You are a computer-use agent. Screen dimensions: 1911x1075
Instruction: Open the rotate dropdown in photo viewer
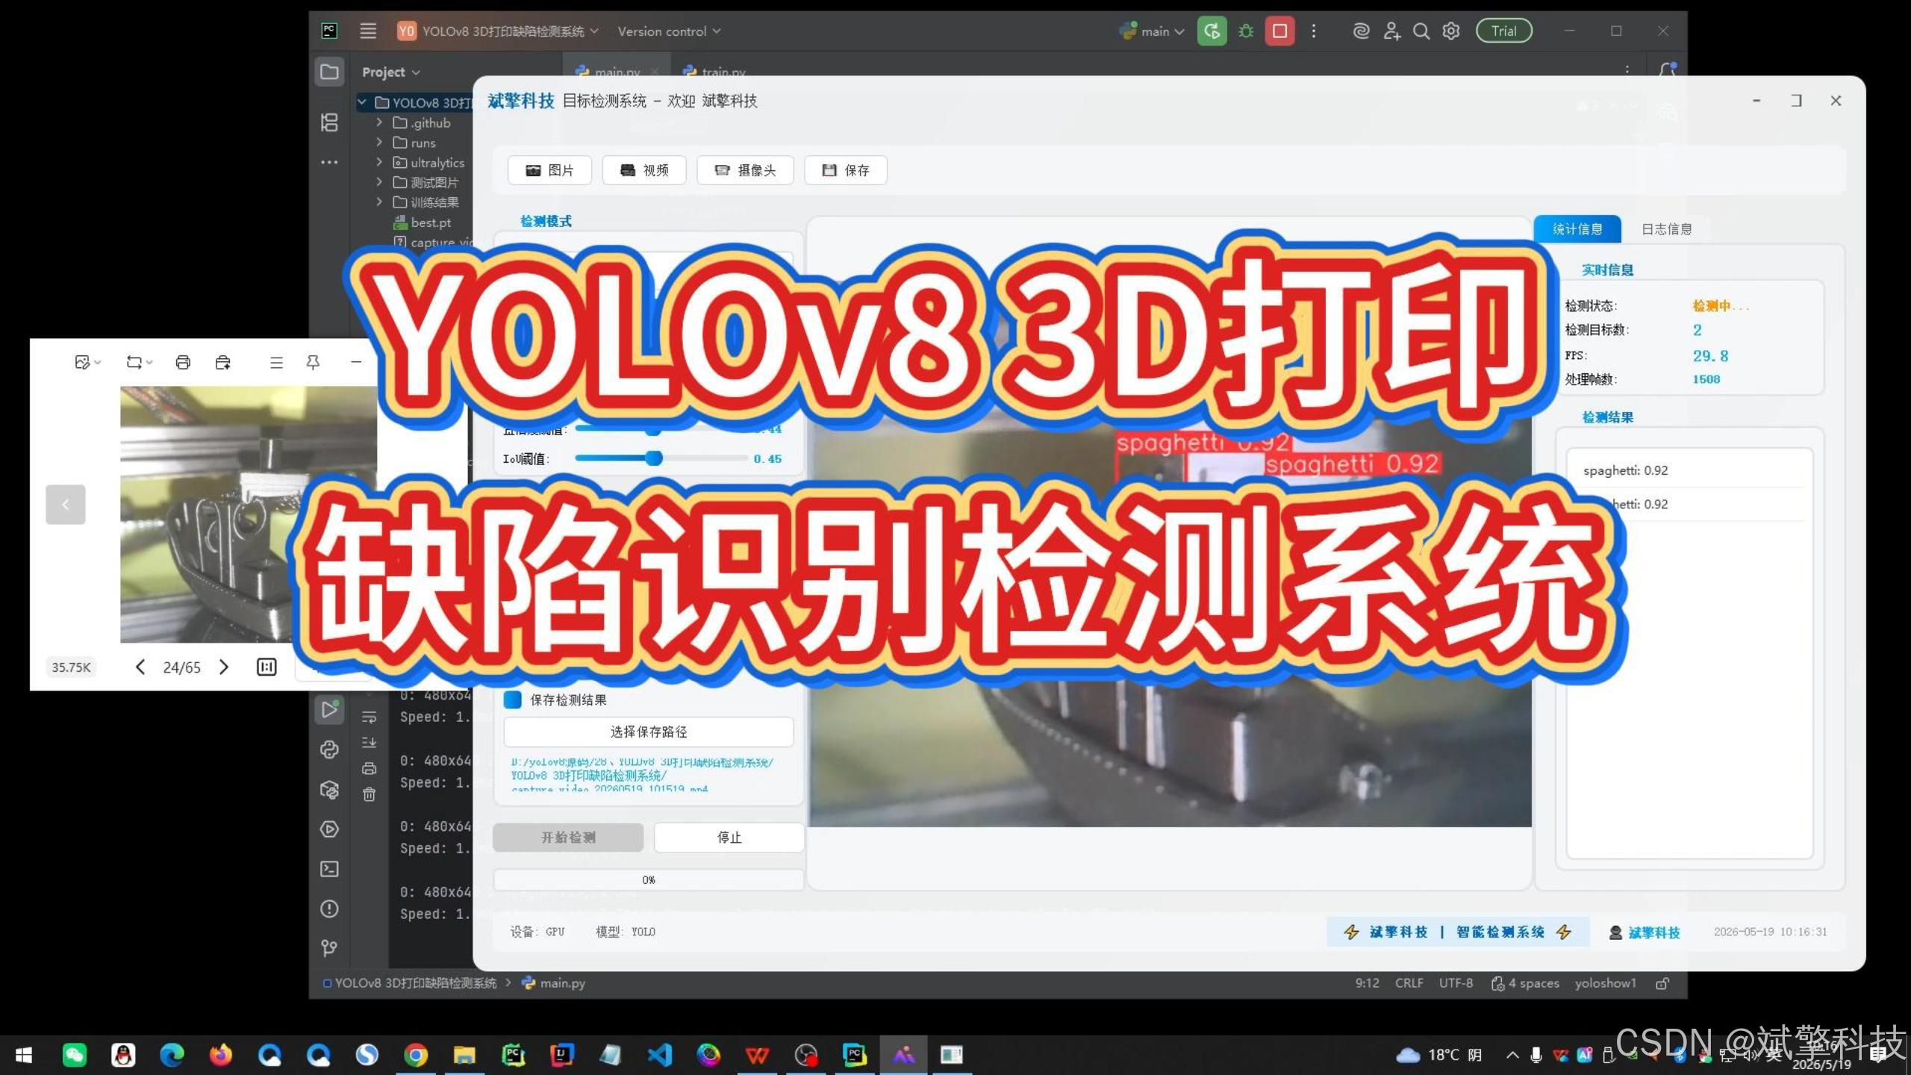(x=139, y=362)
